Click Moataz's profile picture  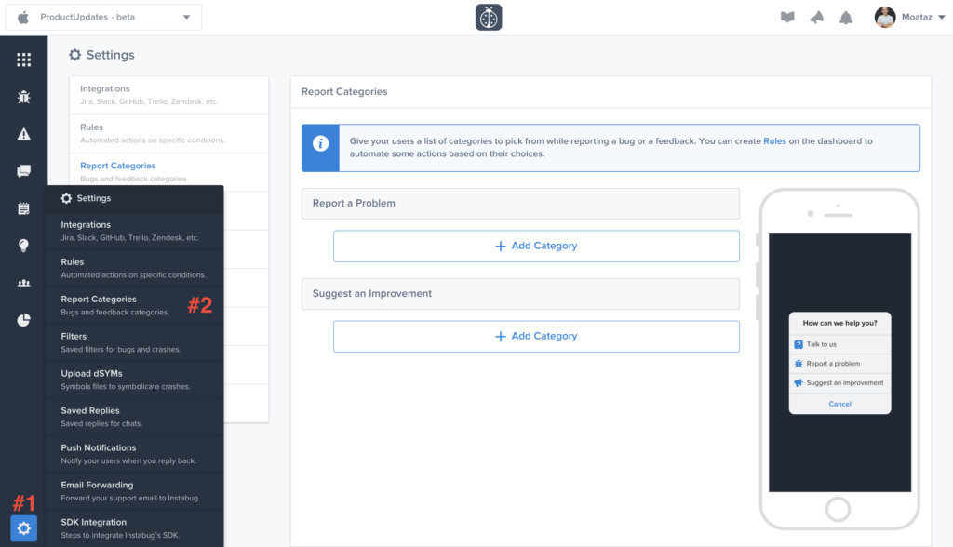pos(884,16)
